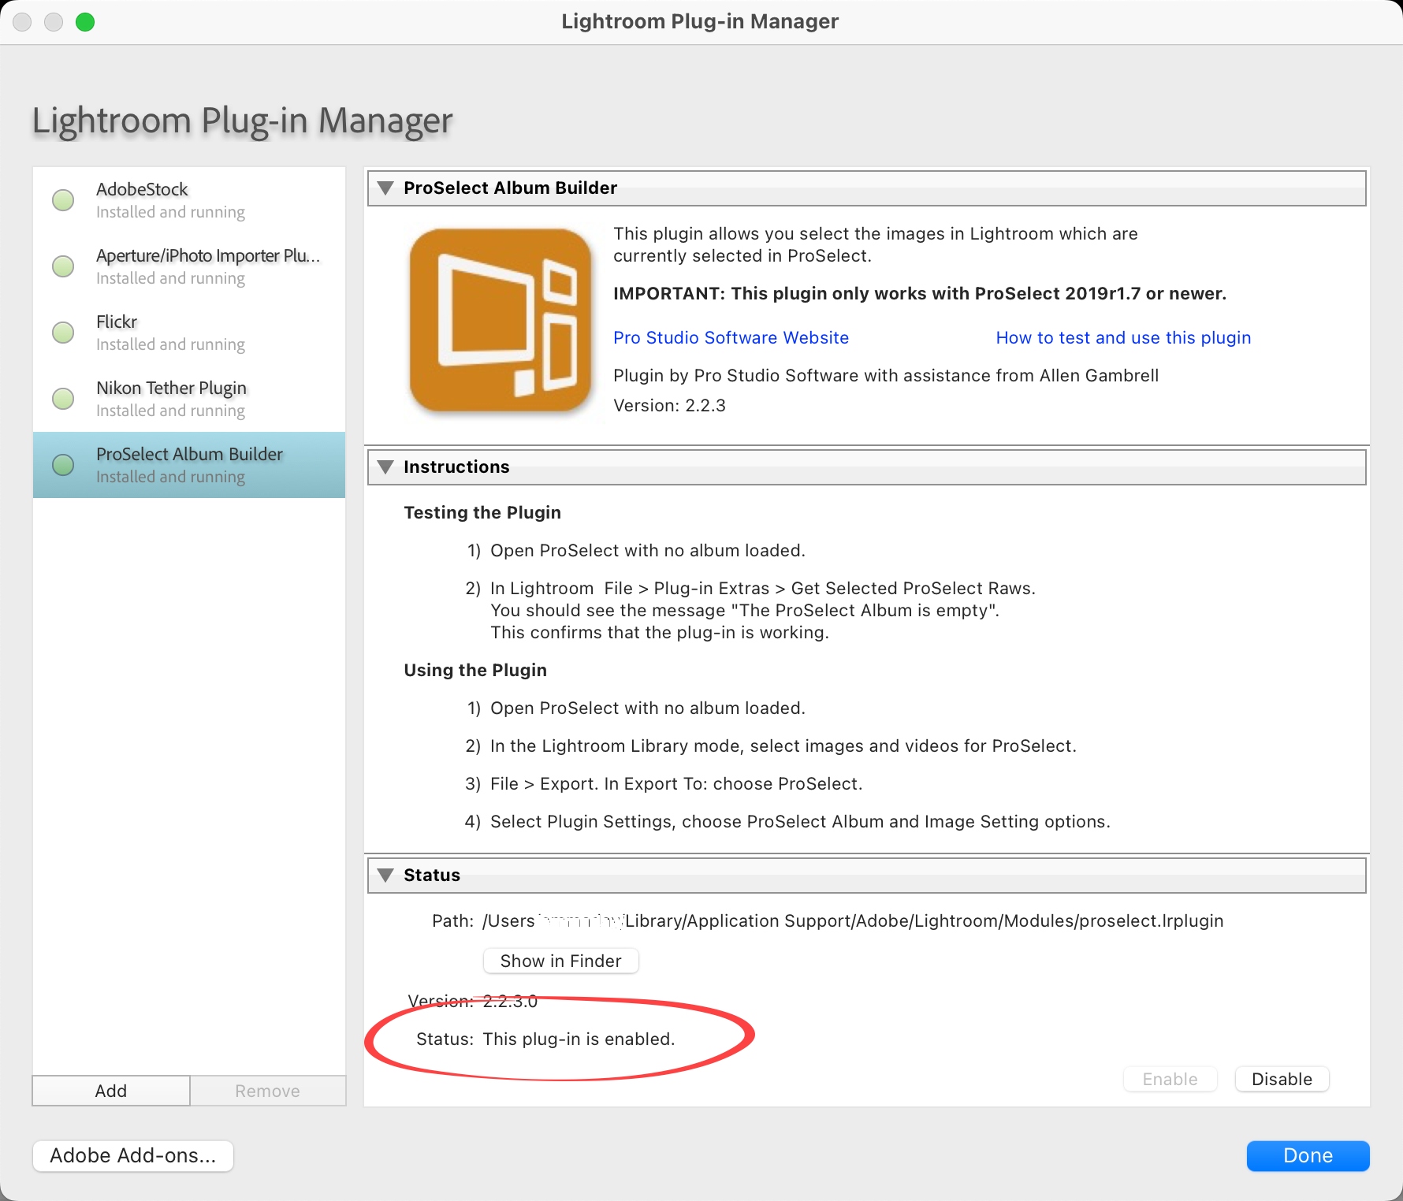The height and width of the screenshot is (1201, 1403).
Task: Click the AdobeStock green status indicator
Action: pyautogui.click(x=63, y=200)
